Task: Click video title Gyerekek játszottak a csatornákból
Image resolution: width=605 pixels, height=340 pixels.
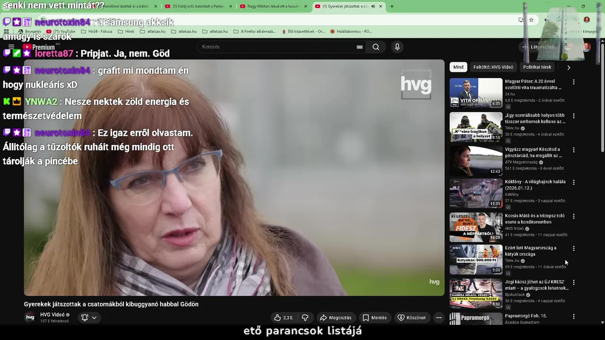Action: (111, 304)
